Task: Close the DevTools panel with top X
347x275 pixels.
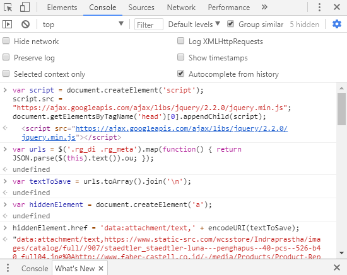Action: point(337,8)
